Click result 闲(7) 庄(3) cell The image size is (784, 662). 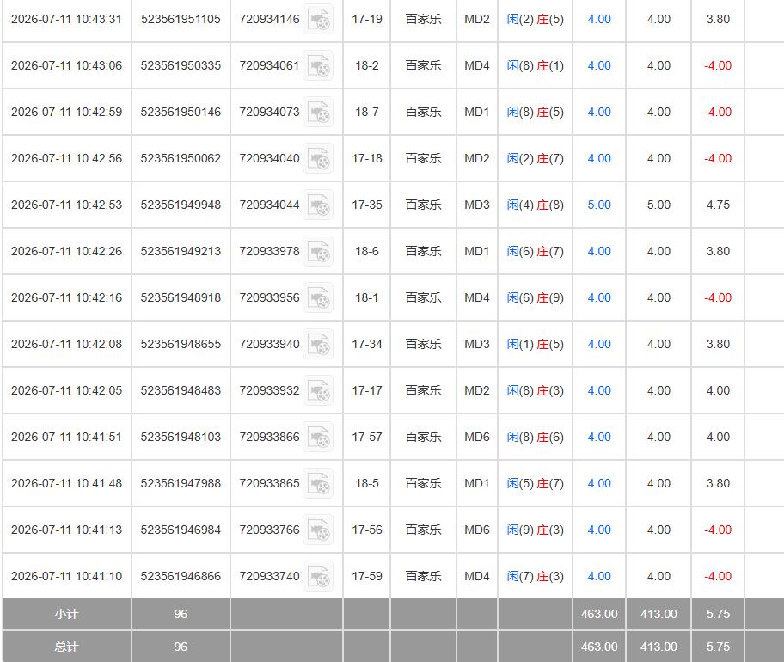coord(535,577)
